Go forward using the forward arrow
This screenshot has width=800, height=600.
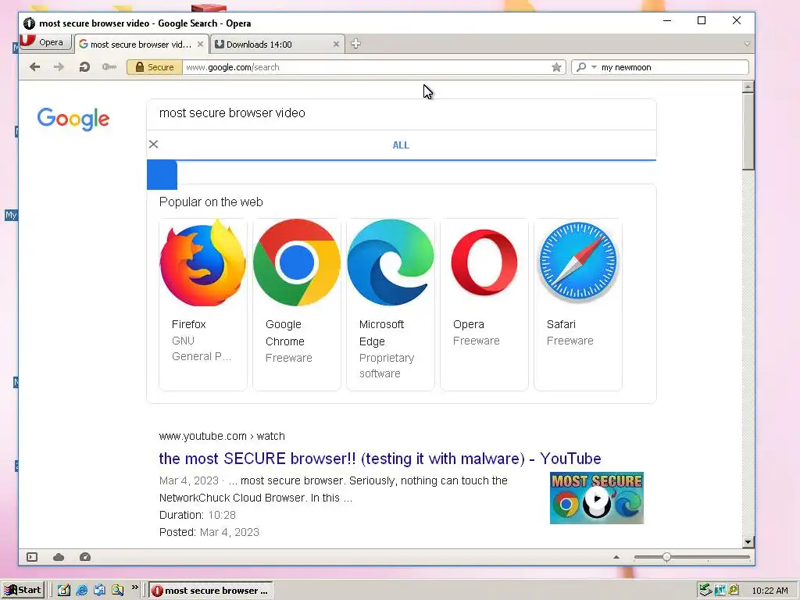[59, 67]
